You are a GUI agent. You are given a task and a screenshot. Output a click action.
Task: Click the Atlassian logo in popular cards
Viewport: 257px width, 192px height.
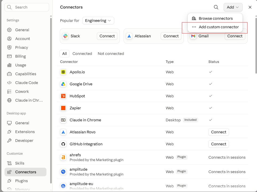click(129, 36)
